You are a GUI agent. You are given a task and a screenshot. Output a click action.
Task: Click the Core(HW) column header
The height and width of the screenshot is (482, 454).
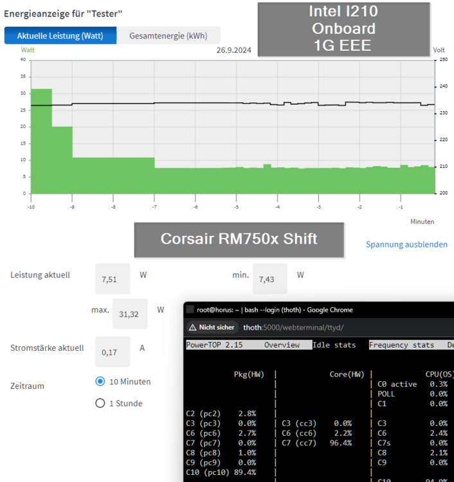coord(347,375)
